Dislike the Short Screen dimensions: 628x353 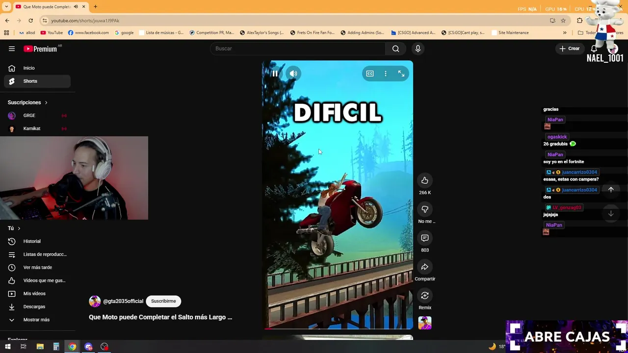425,209
